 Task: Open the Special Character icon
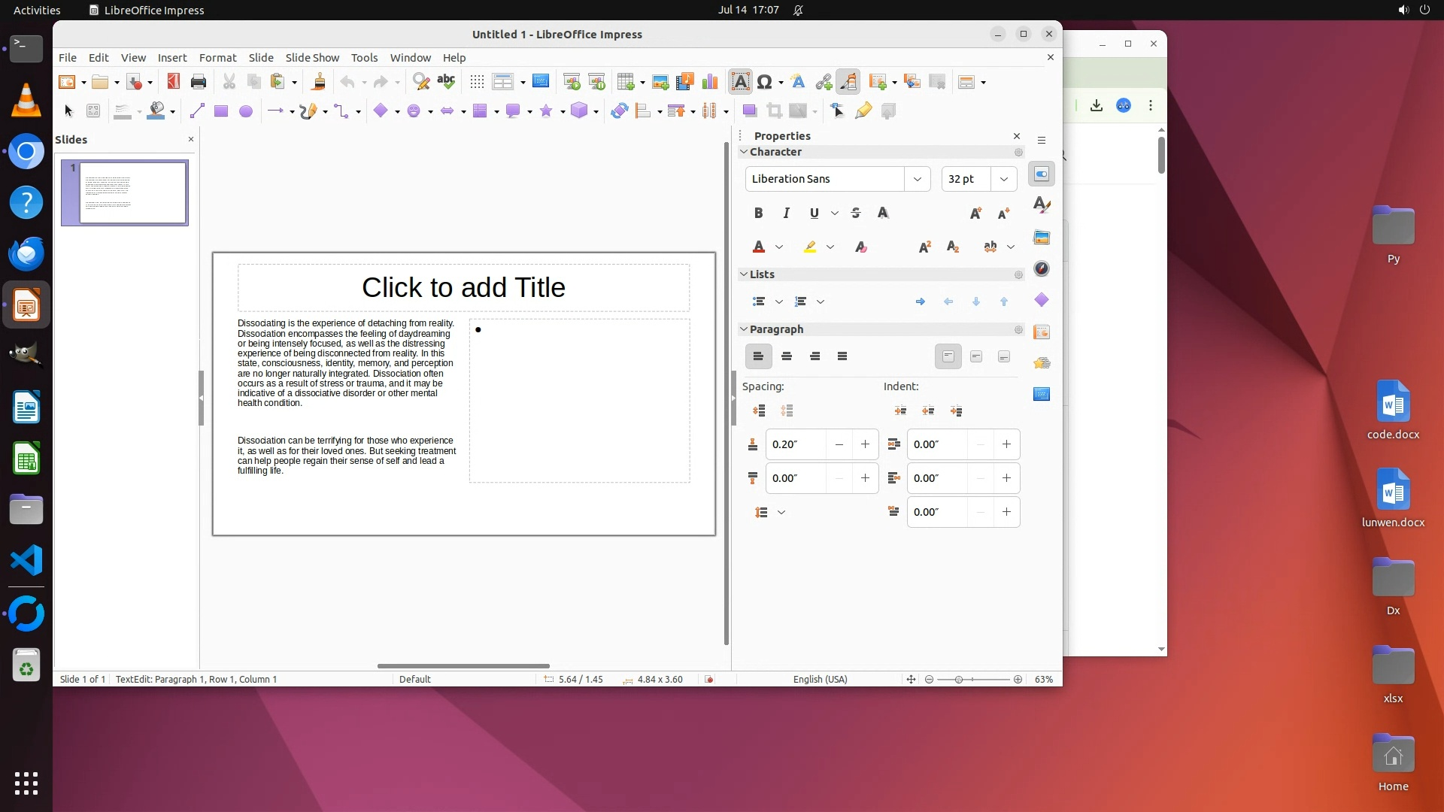click(765, 82)
